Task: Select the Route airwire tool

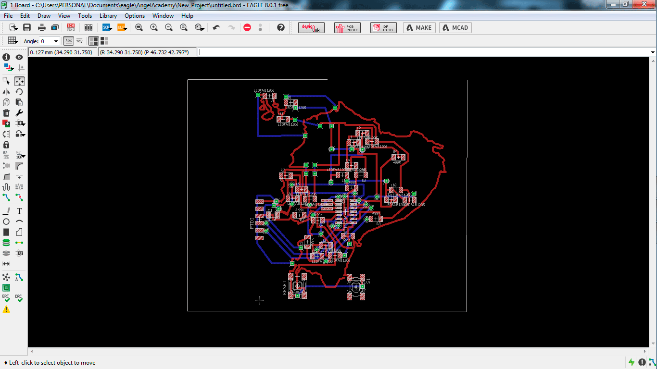Action: coord(6,197)
